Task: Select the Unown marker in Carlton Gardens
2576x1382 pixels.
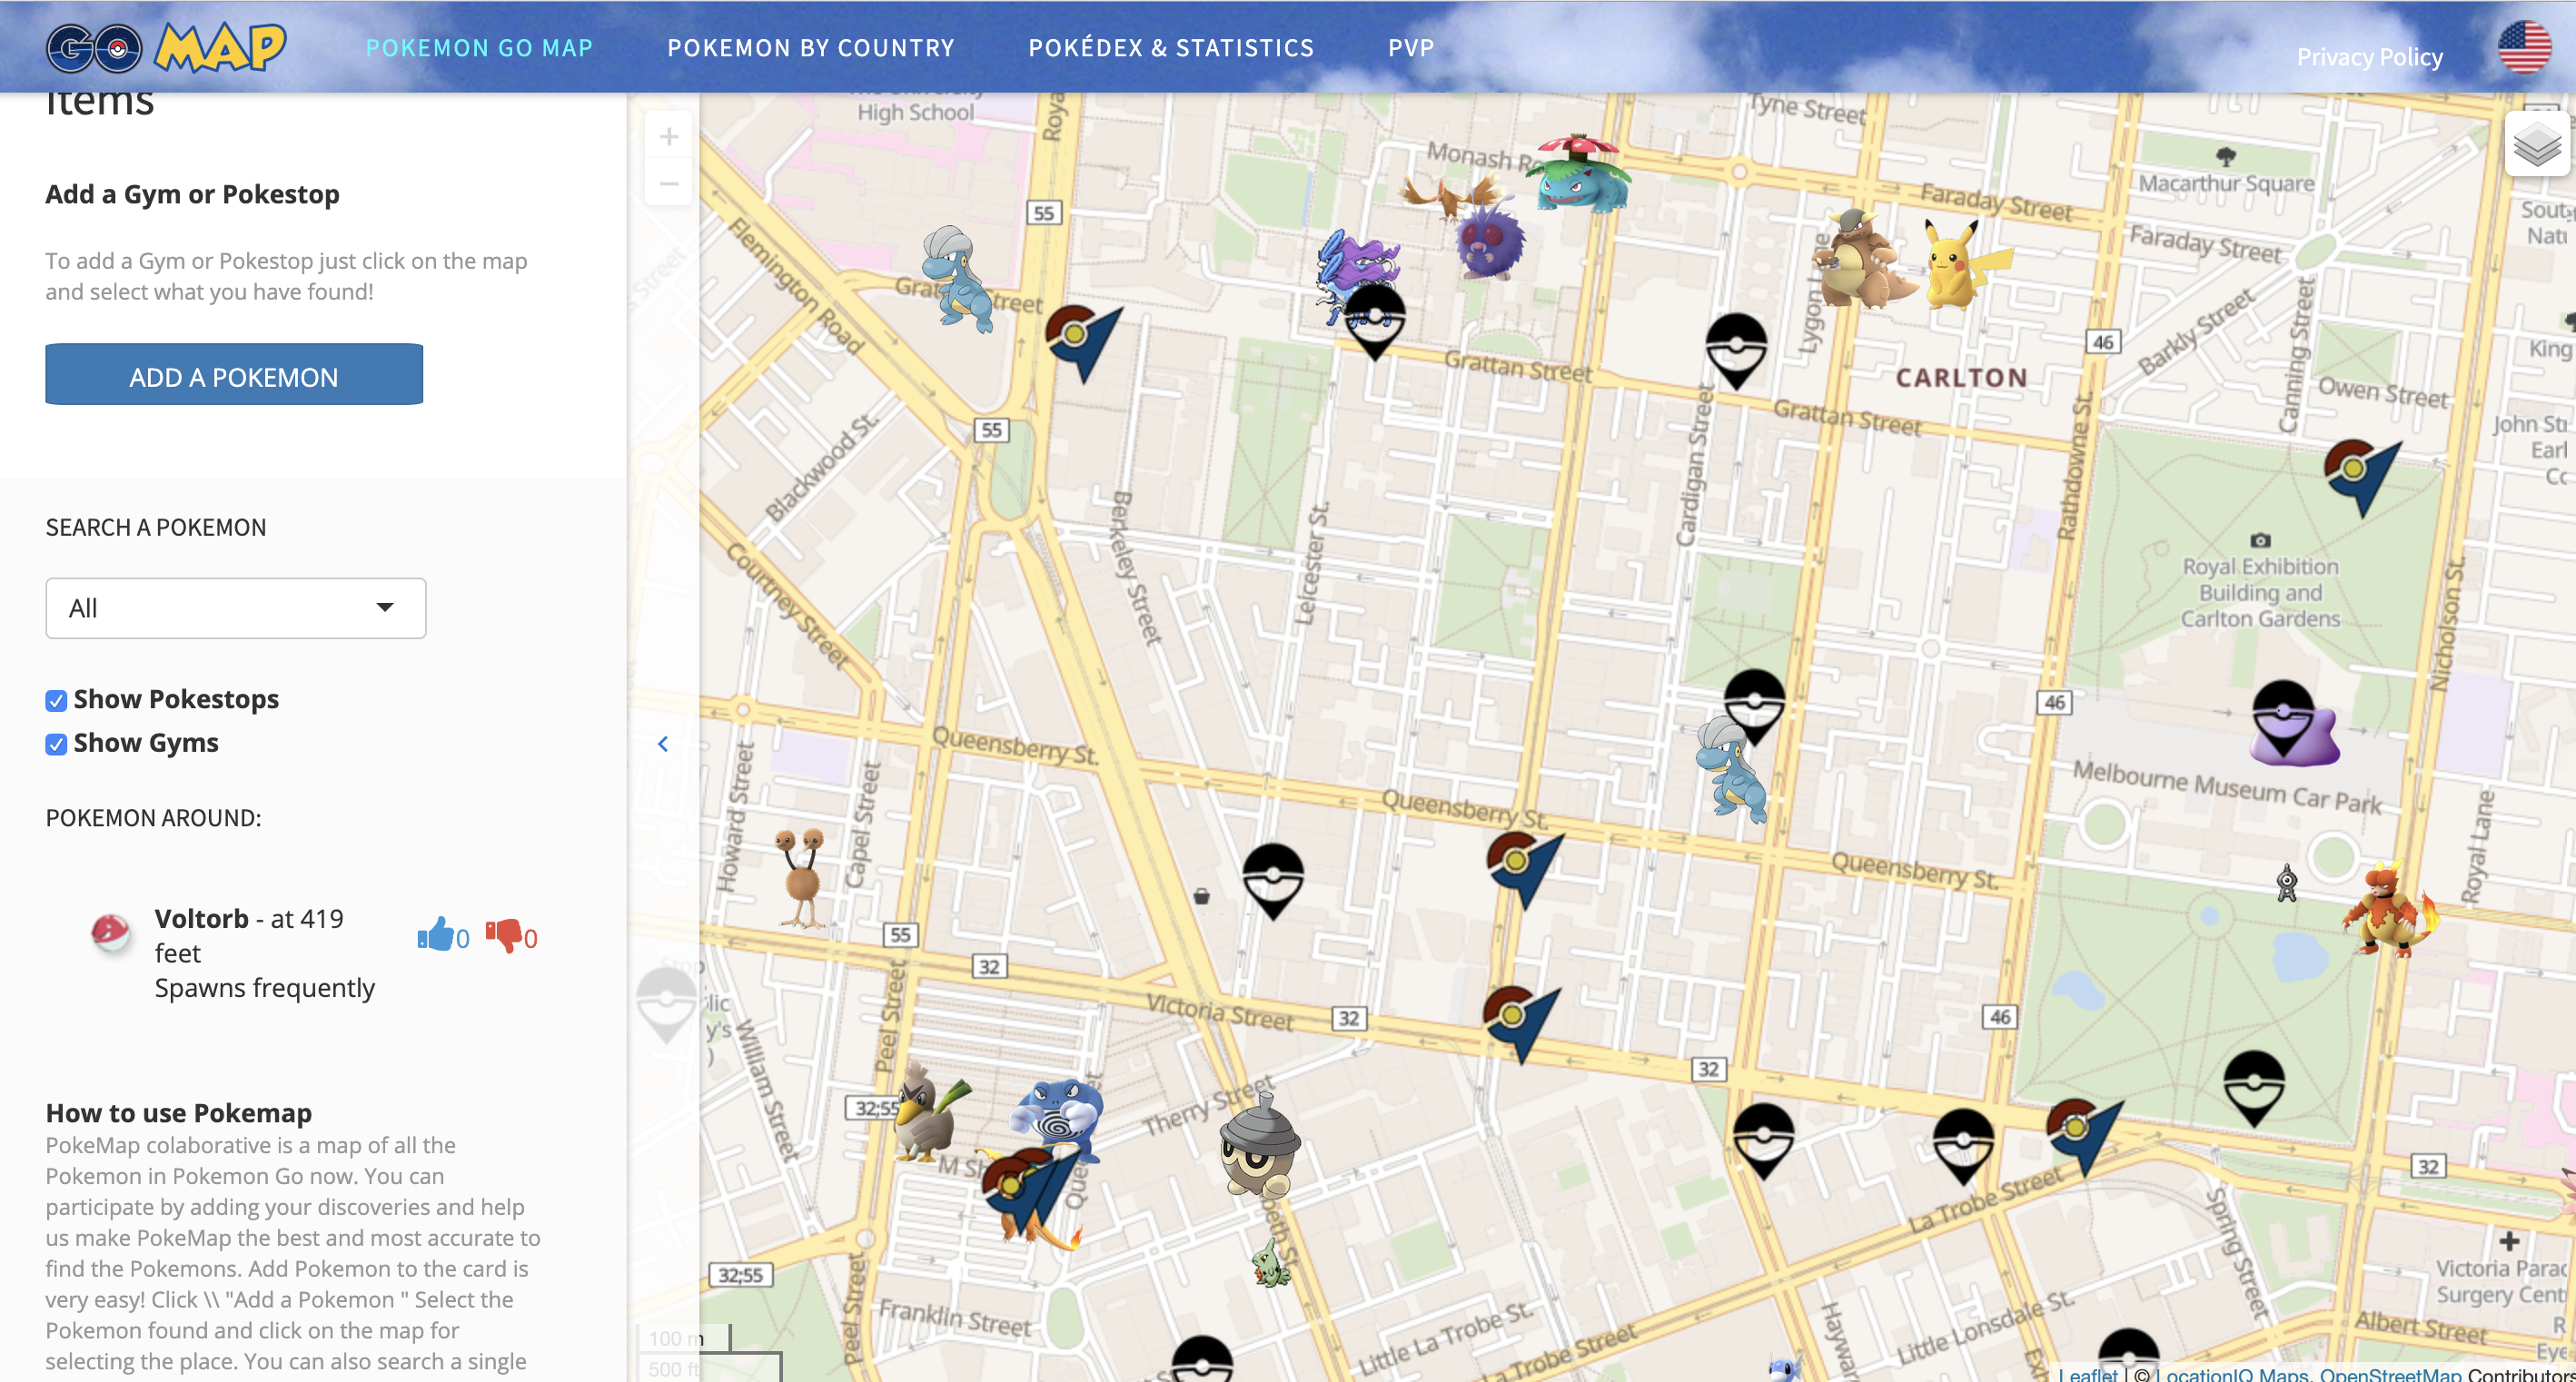Action: pyautogui.click(x=2287, y=883)
